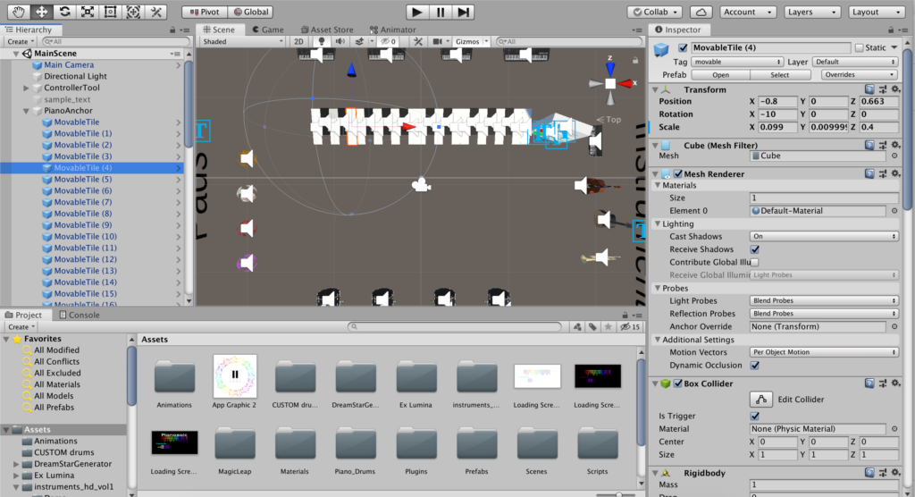Image resolution: width=915 pixels, height=497 pixels.
Task: Select the Hand tool in toolbar
Action: (x=19, y=12)
